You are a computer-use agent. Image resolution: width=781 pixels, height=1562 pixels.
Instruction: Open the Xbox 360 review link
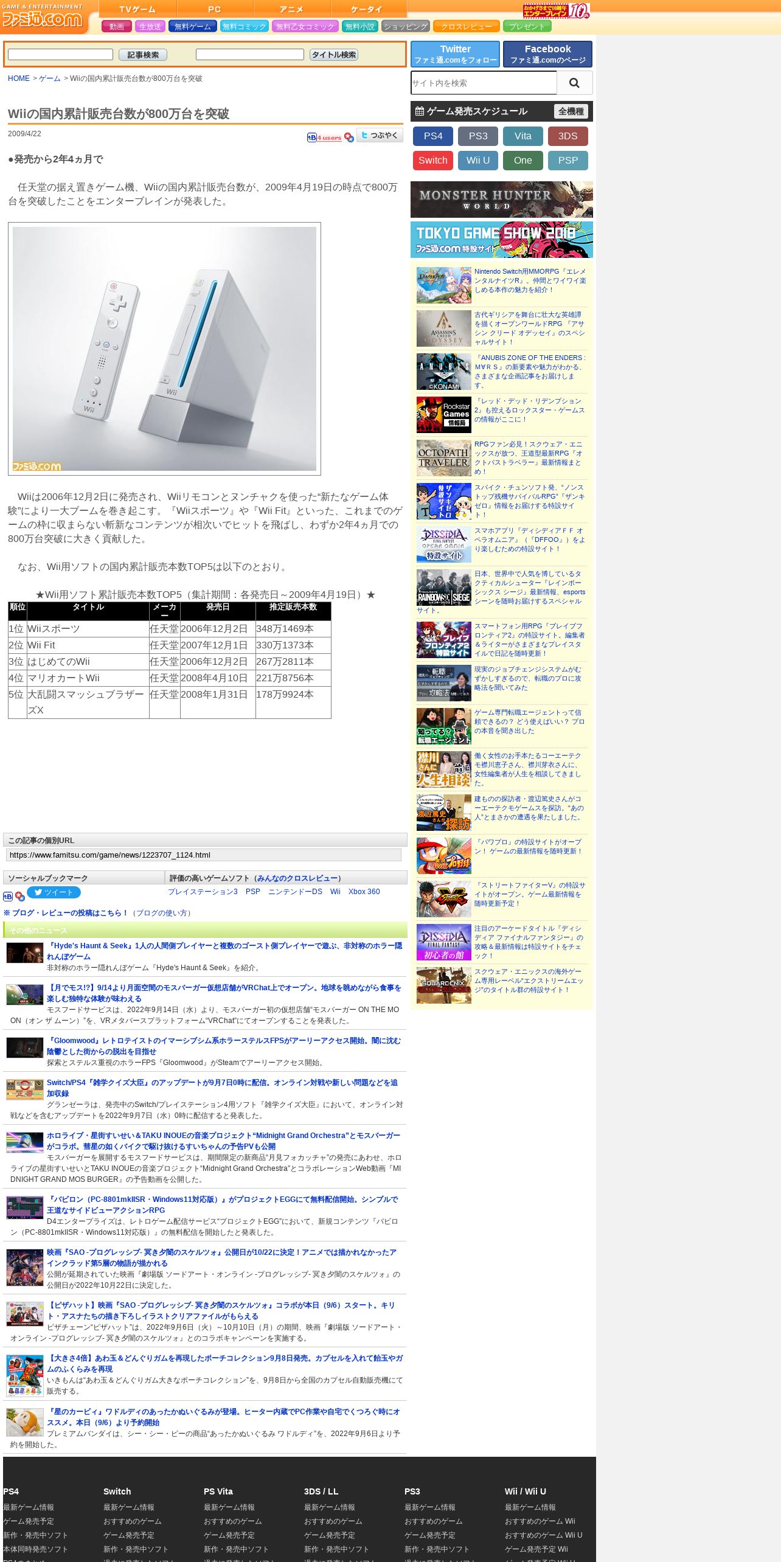364,892
